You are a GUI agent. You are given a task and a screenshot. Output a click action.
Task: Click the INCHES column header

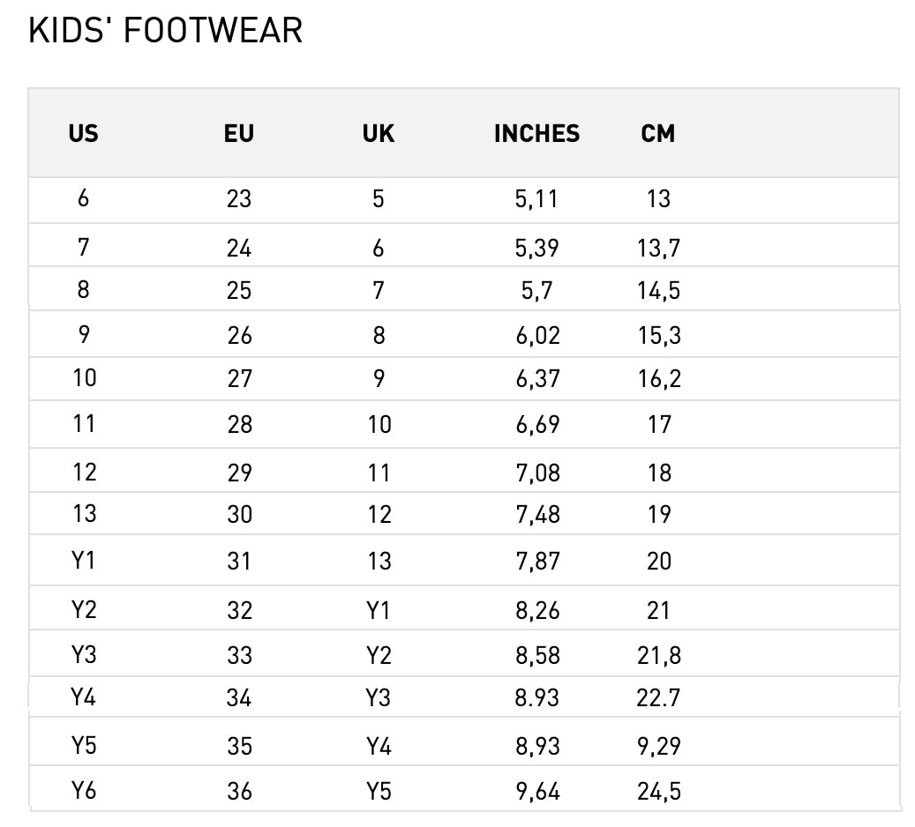point(536,133)
